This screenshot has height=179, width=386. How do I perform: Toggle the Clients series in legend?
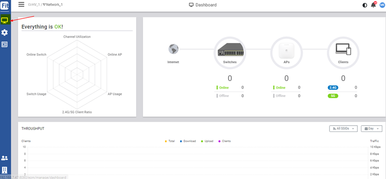click(x=225, y=141)
